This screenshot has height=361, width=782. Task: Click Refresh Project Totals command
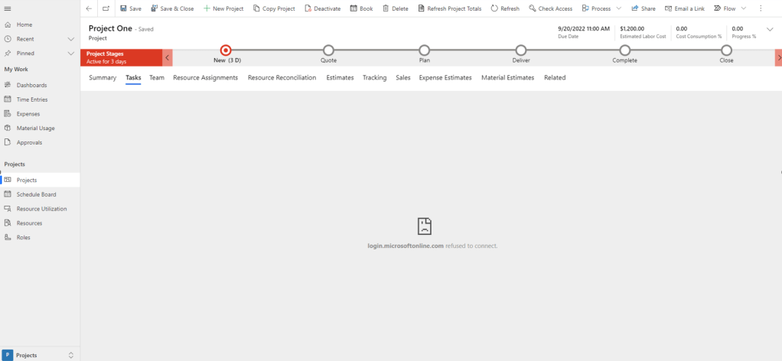click(449, 8)
